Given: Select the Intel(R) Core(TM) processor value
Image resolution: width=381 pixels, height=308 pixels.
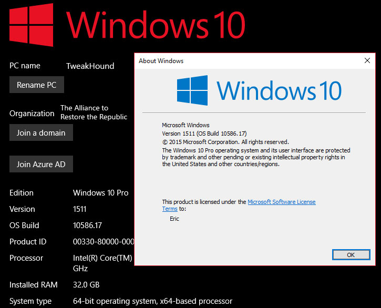Looking at the screenshot, I should 102,263.
